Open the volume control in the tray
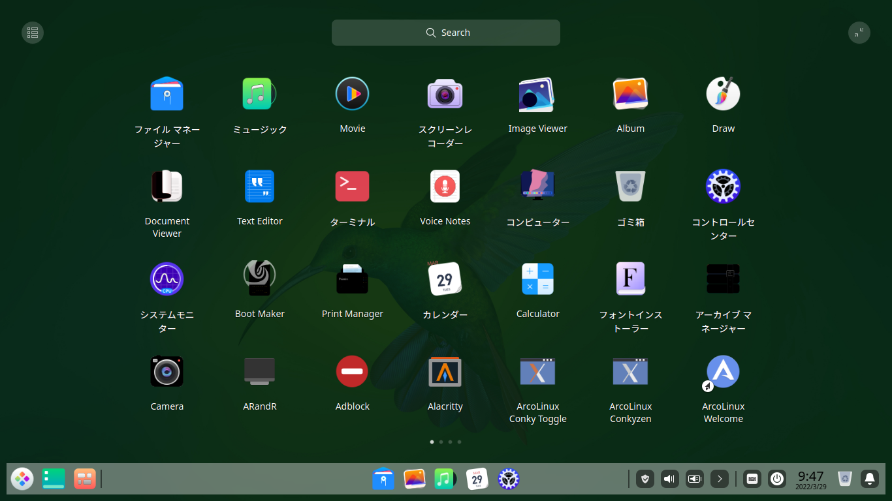 pyautogui.click(x=670, y=479)
